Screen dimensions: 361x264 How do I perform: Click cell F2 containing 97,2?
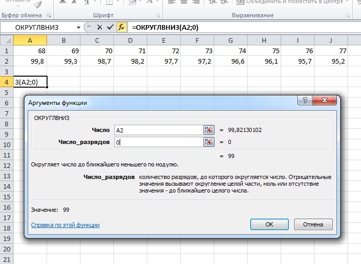tap(197, 61)
